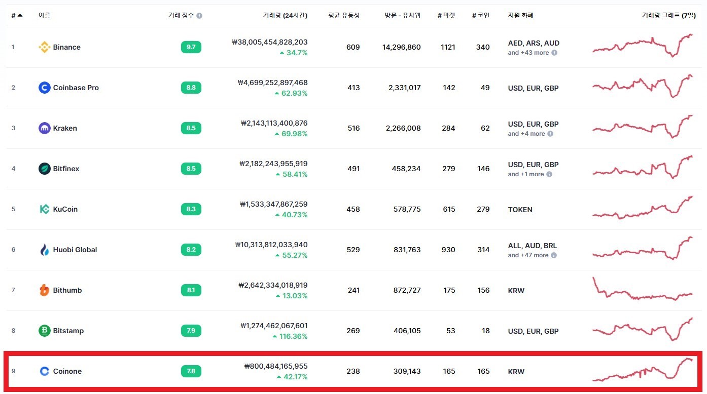
Task: Click the Coinone logo icon
Action: tap(45, 371)
